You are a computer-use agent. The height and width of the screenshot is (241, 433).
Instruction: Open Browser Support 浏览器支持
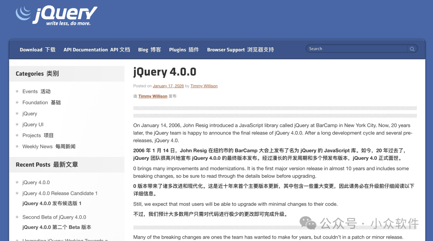pos(240,50)
